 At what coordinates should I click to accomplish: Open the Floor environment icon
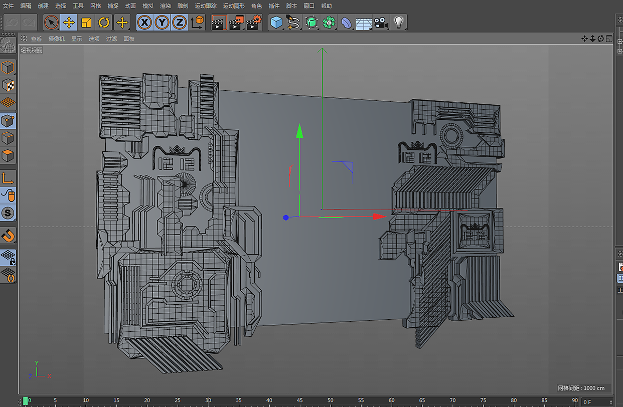(364, 23)
